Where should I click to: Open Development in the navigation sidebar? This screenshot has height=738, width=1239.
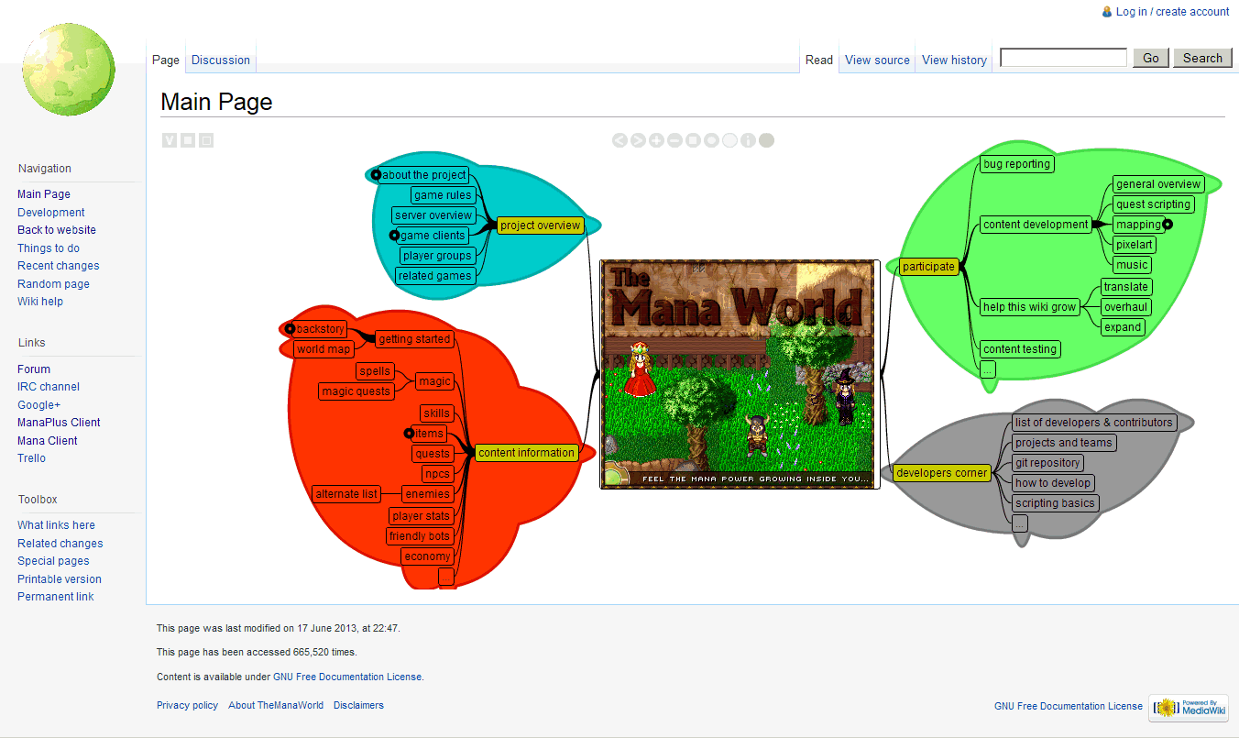(51, 212)
